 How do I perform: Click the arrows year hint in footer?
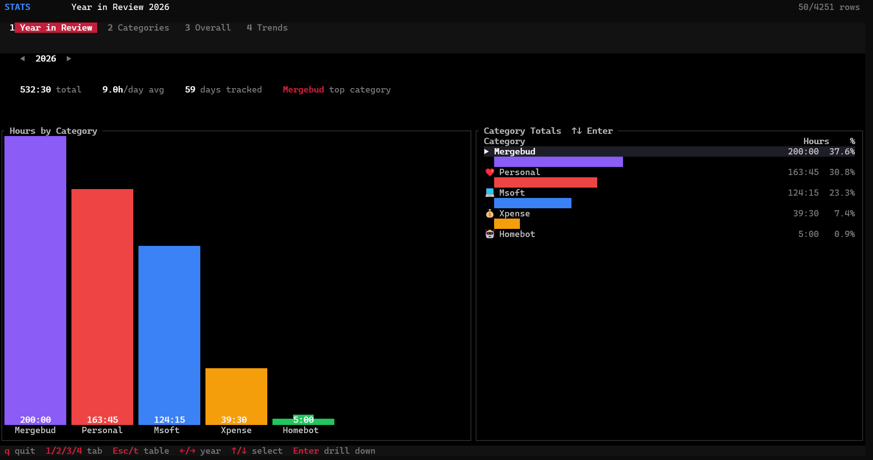[200, 451]
